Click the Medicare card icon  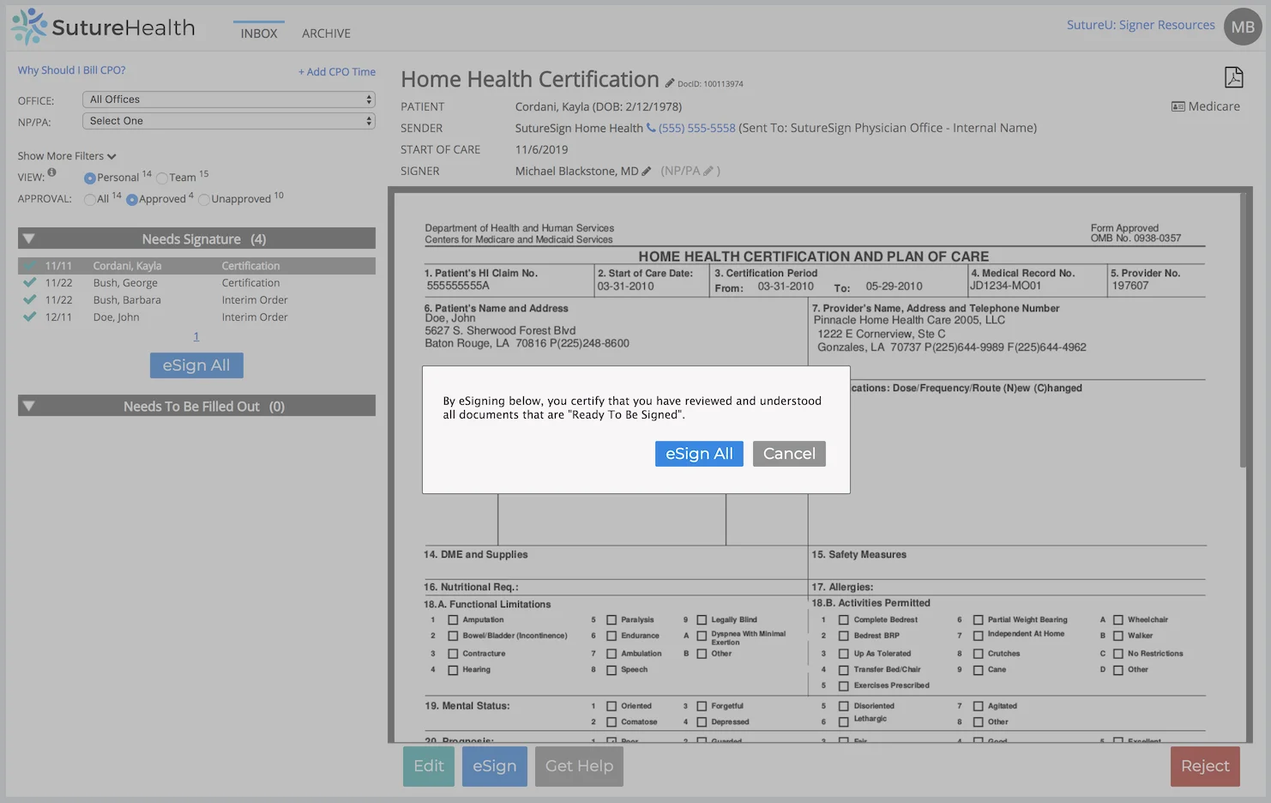(1178, 106)
